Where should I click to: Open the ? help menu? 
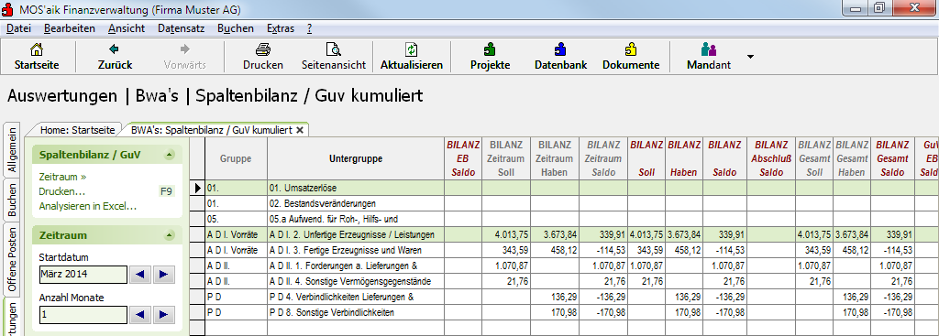click(x=309, y=28)
